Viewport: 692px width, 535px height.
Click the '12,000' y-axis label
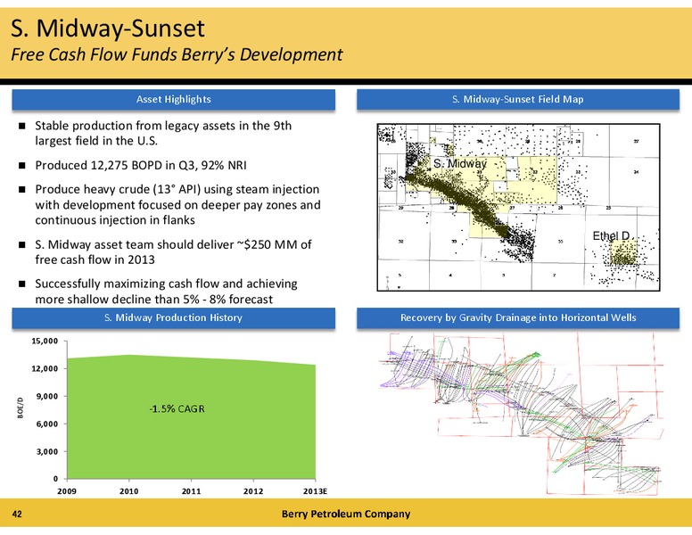[x=45, y=368]
